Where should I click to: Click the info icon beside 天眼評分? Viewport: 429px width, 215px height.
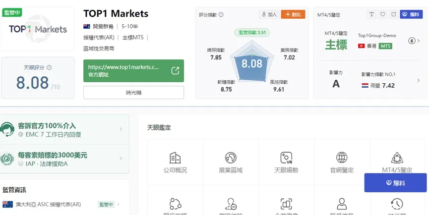pyautogui.click(x=49, y=67)
